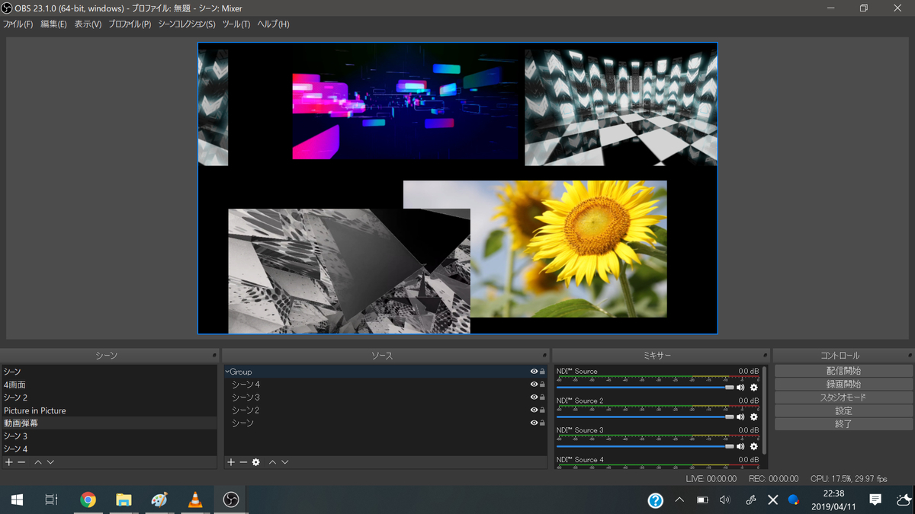Open NDI Source 2 audio settings gear
This screenshot has width=915, height=514.
754,417
